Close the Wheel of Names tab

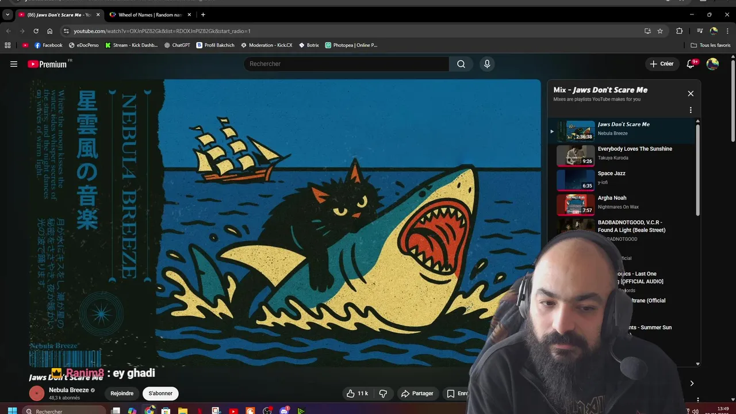pyautogui.click(x=189, y=14)
